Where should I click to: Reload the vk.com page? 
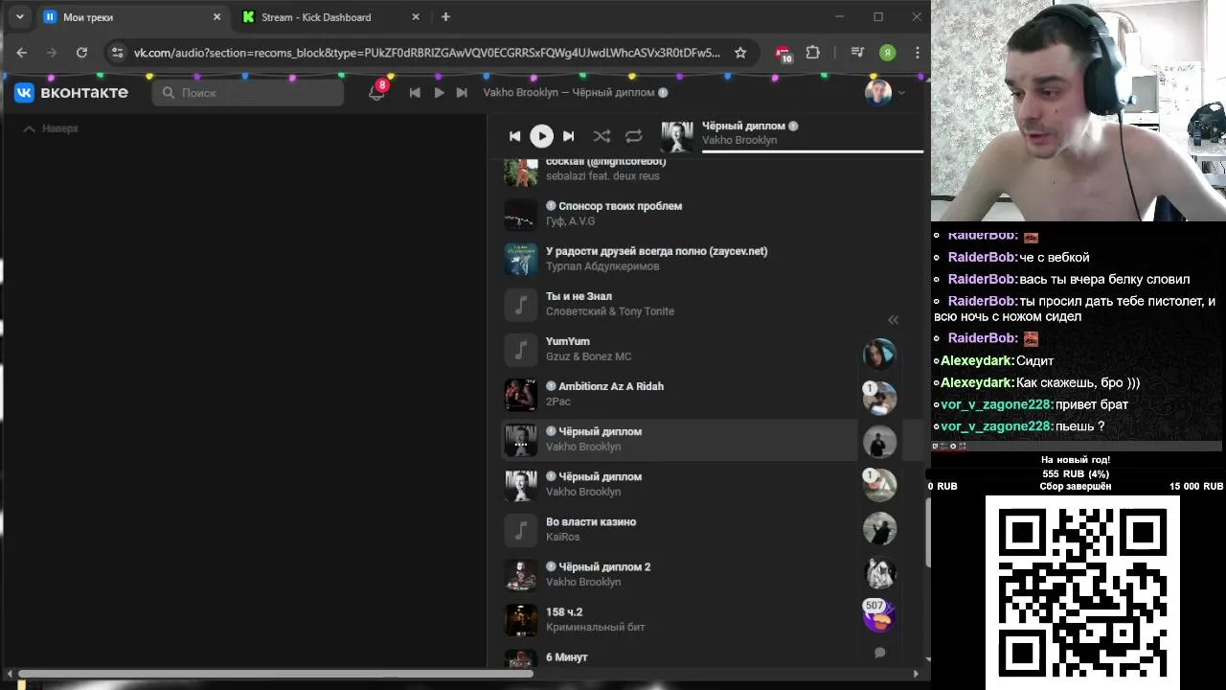pos(81,53)
